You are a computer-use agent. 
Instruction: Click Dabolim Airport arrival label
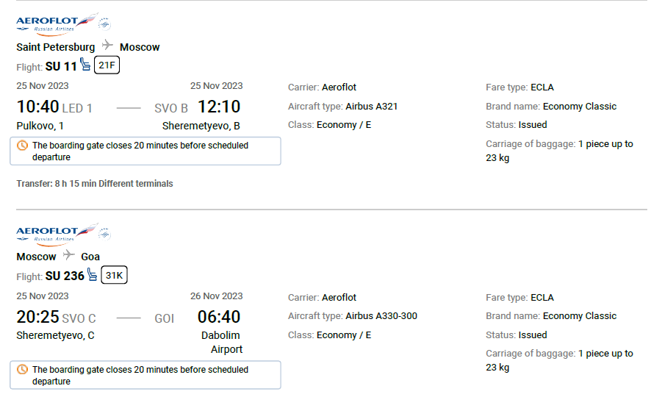pos(222,342)
